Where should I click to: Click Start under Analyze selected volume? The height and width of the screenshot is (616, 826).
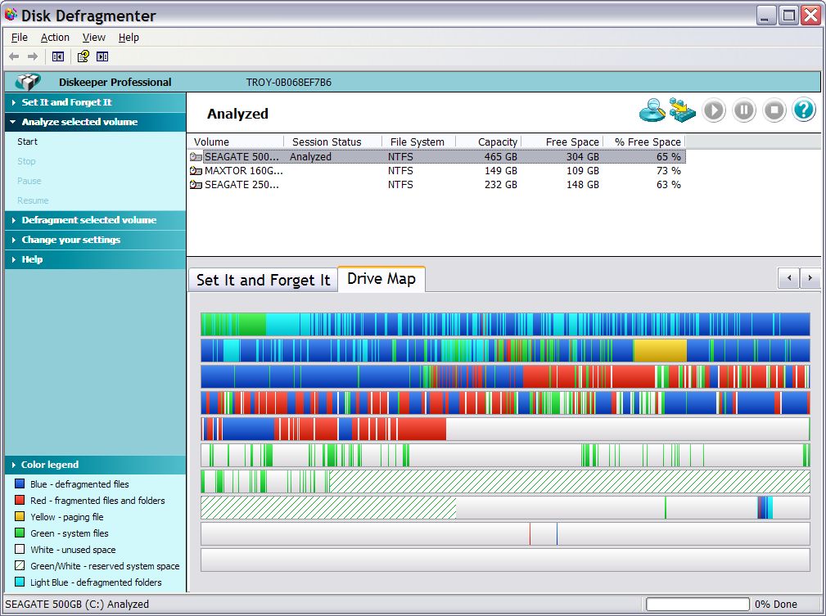(27, 142)
